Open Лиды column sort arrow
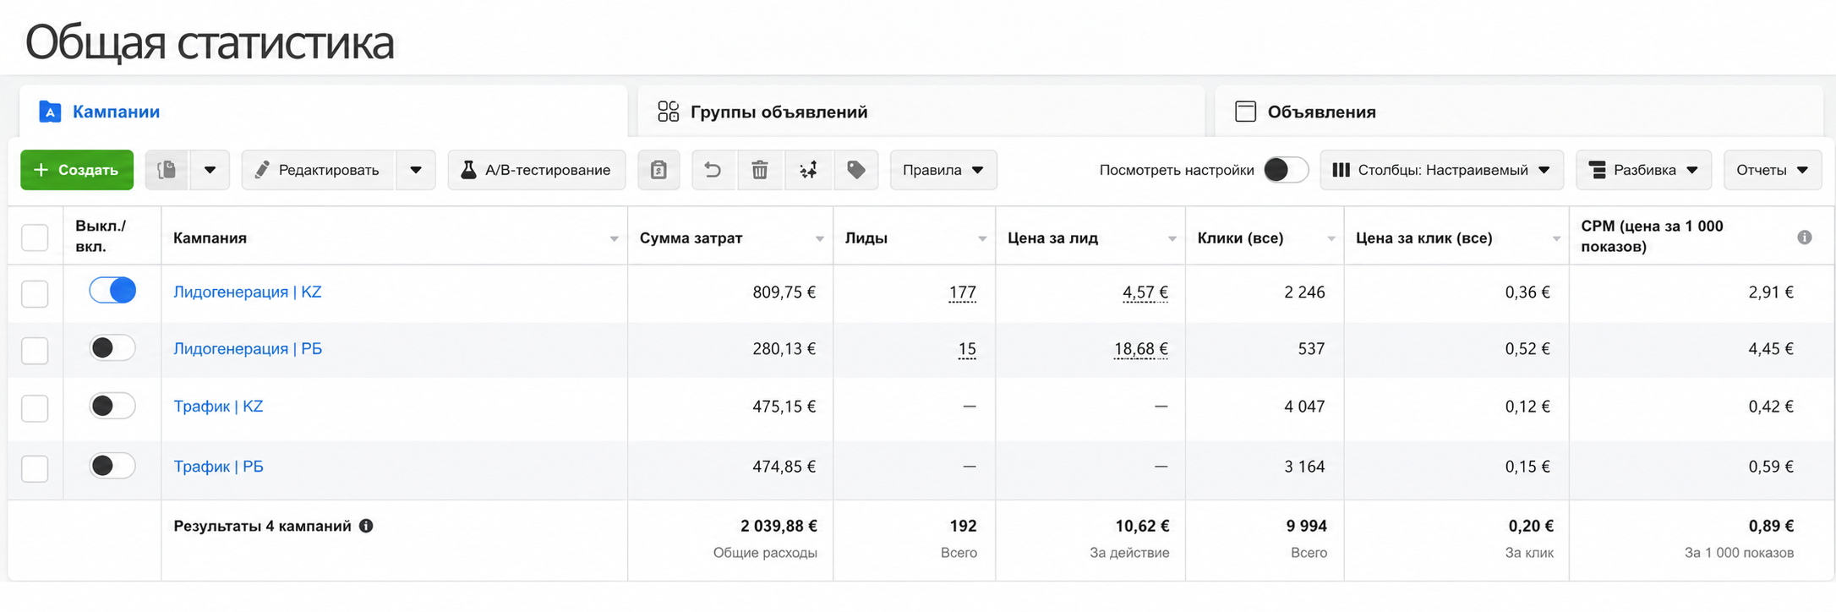Image resolution: width=1836 pixels, height=612 pixels. pyautogui.click(x=982, y=239)
